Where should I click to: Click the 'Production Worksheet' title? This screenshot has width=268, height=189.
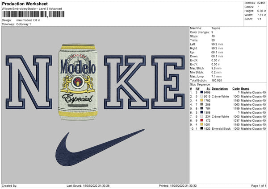(x=25, y=4)
